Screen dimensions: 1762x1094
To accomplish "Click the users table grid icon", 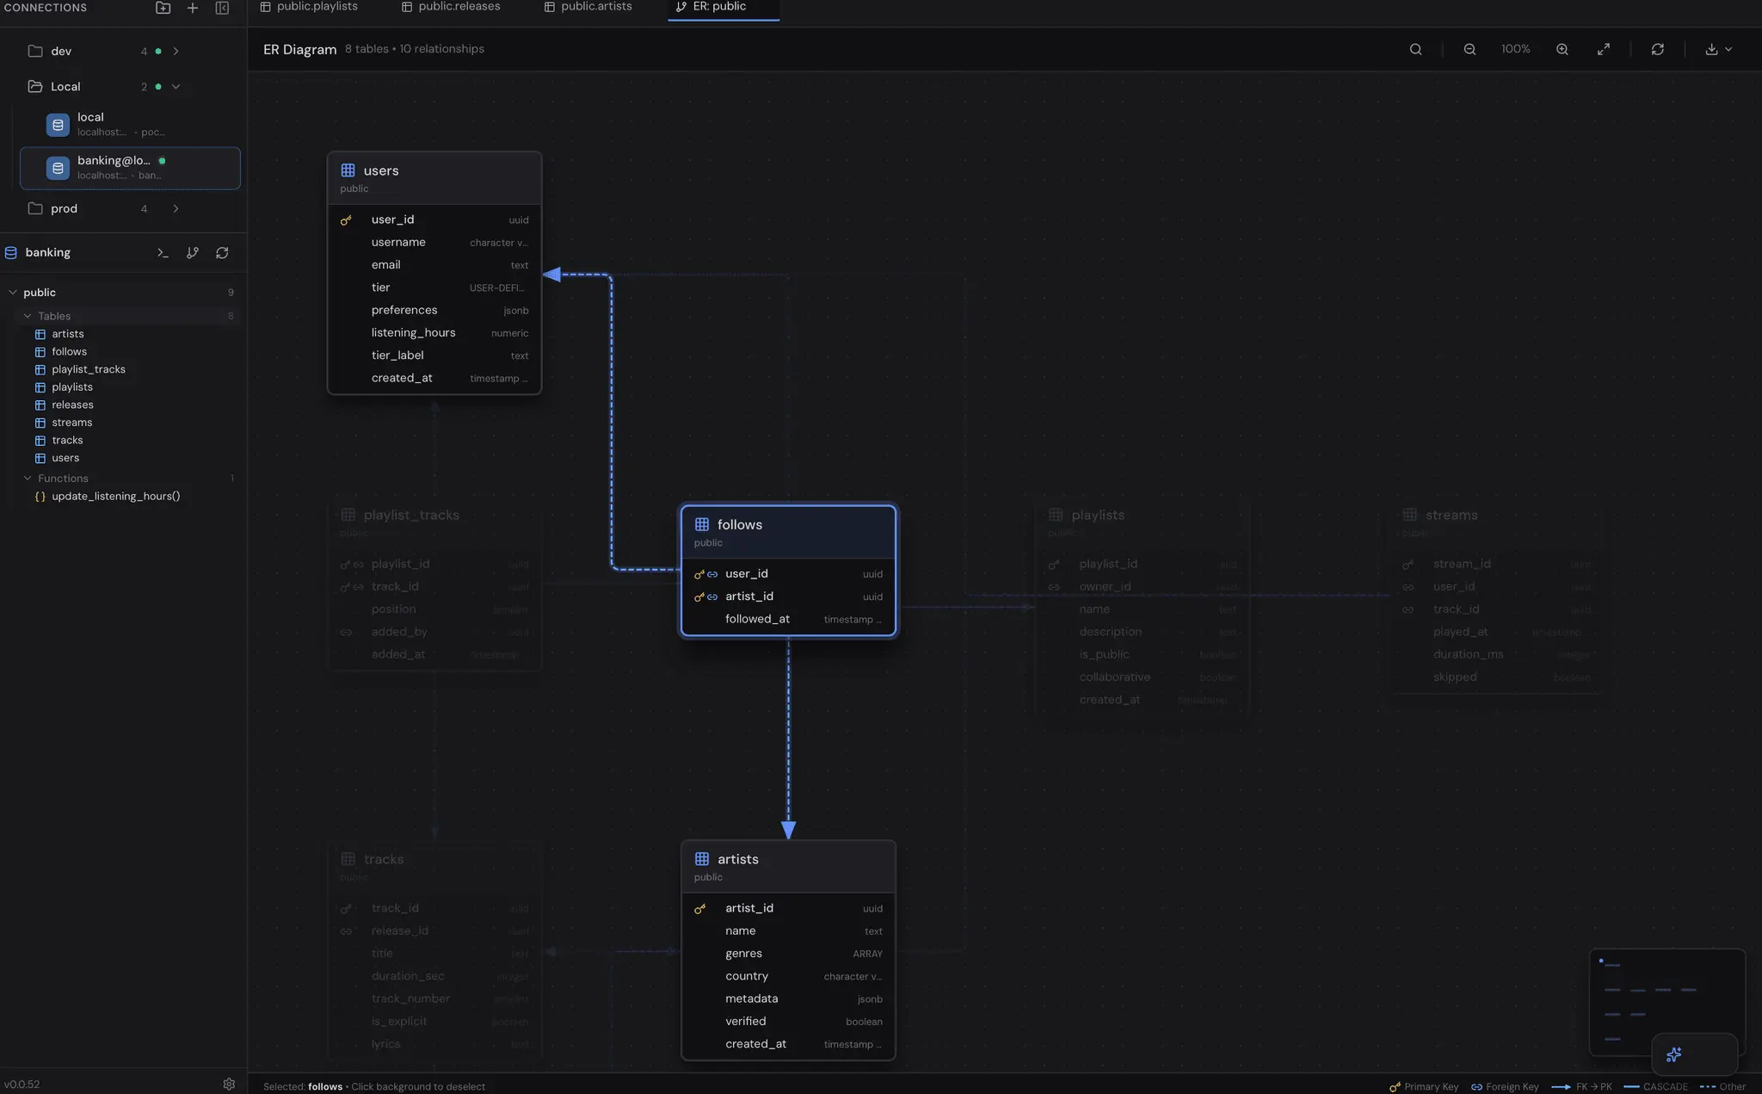I will 348,170.
